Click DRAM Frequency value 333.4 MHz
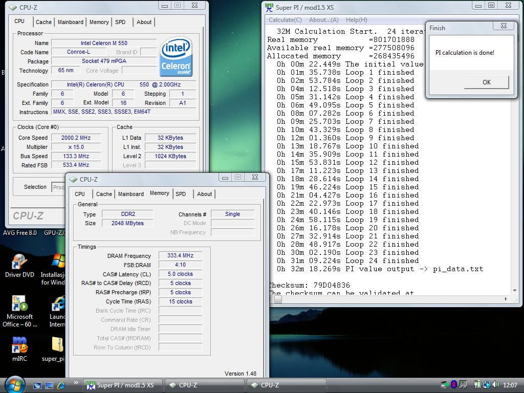 (180, 255)
